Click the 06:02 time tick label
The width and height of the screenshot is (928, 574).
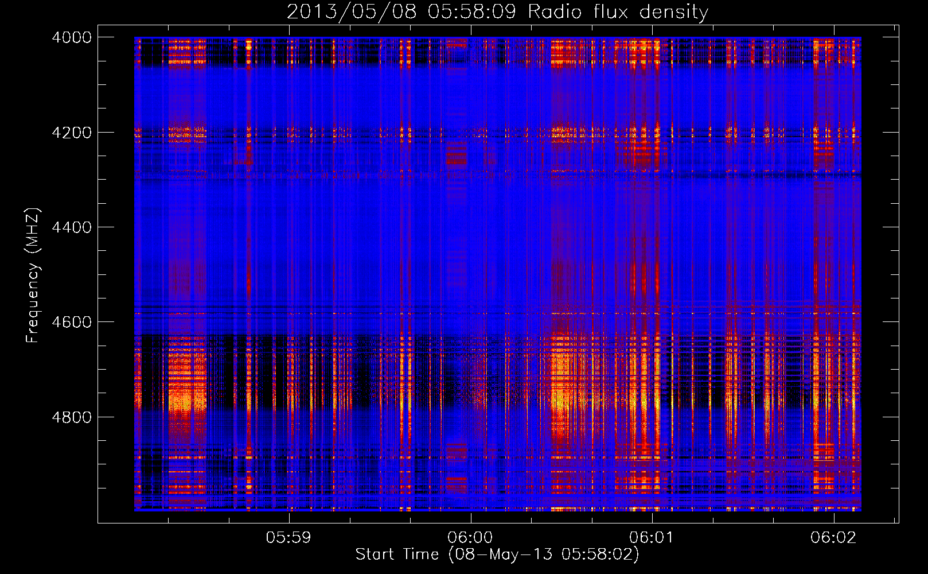coord(833,538)
